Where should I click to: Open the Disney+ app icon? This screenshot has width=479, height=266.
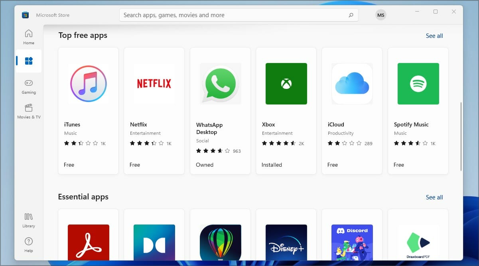(286, 242)
